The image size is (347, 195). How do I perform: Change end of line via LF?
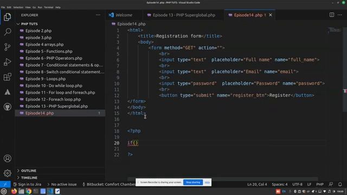(309, 184)
